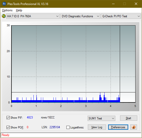Viewport: 142px width, 138px height.
Task: Click the Preferences button
Action: (118, 127)
